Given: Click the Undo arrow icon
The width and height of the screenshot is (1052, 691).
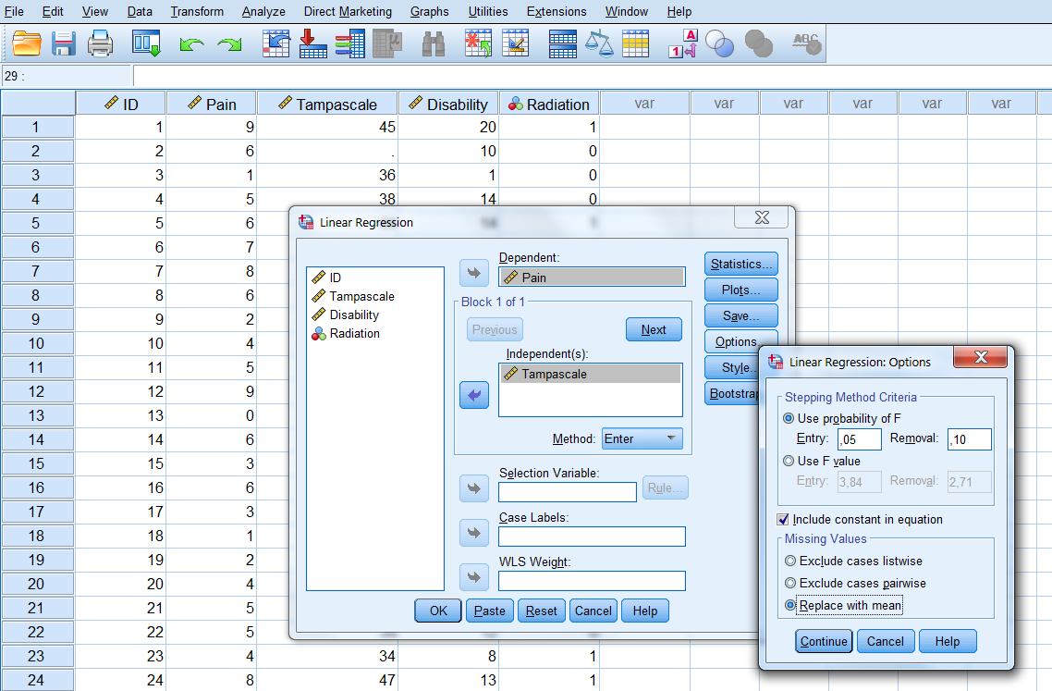Looking at the screenshot, I should click(x=191, y=44).
